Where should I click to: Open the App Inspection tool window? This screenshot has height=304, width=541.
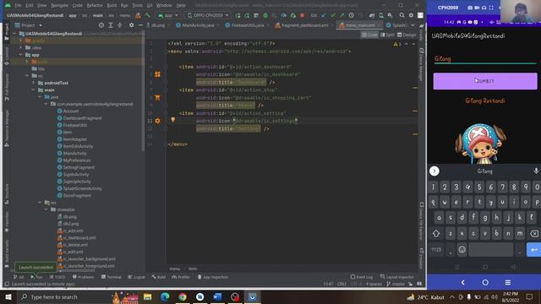(x=212, y=277)
